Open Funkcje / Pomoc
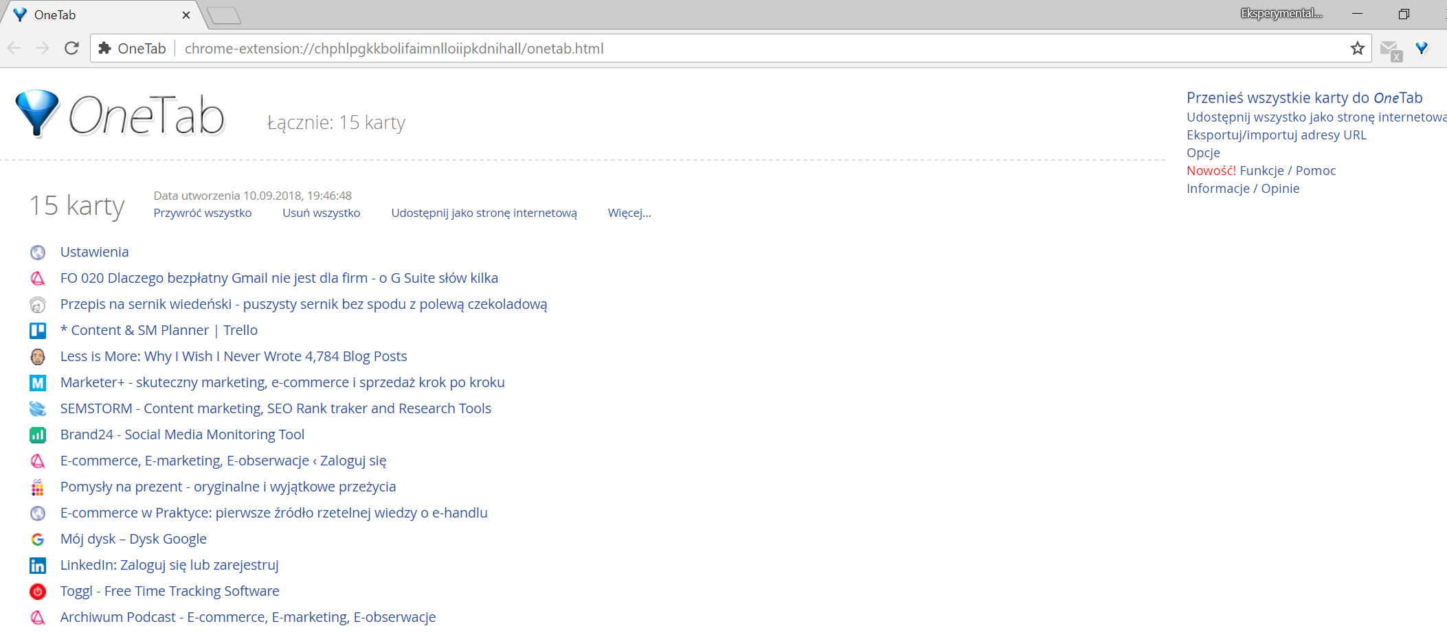 point(1288,170)
